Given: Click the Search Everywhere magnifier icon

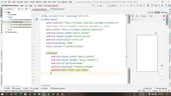Looking at the screenshot, I should click(166, 5).
